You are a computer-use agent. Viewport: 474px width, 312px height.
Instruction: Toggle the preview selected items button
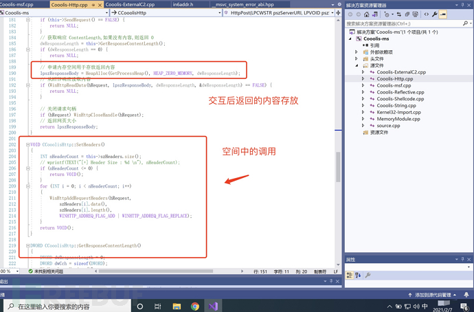443,14
